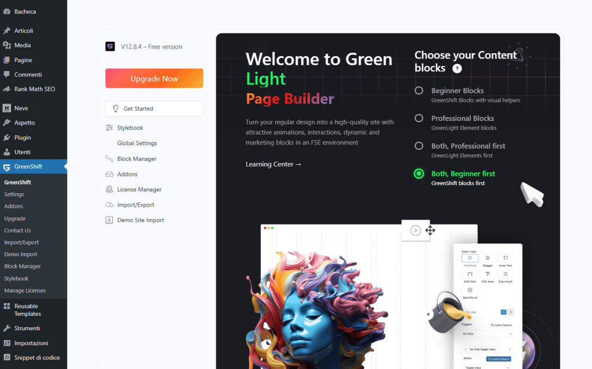Select the Professional Blocks radio option
The width and height of the screenshot is (592, 369).
(419, 118)
